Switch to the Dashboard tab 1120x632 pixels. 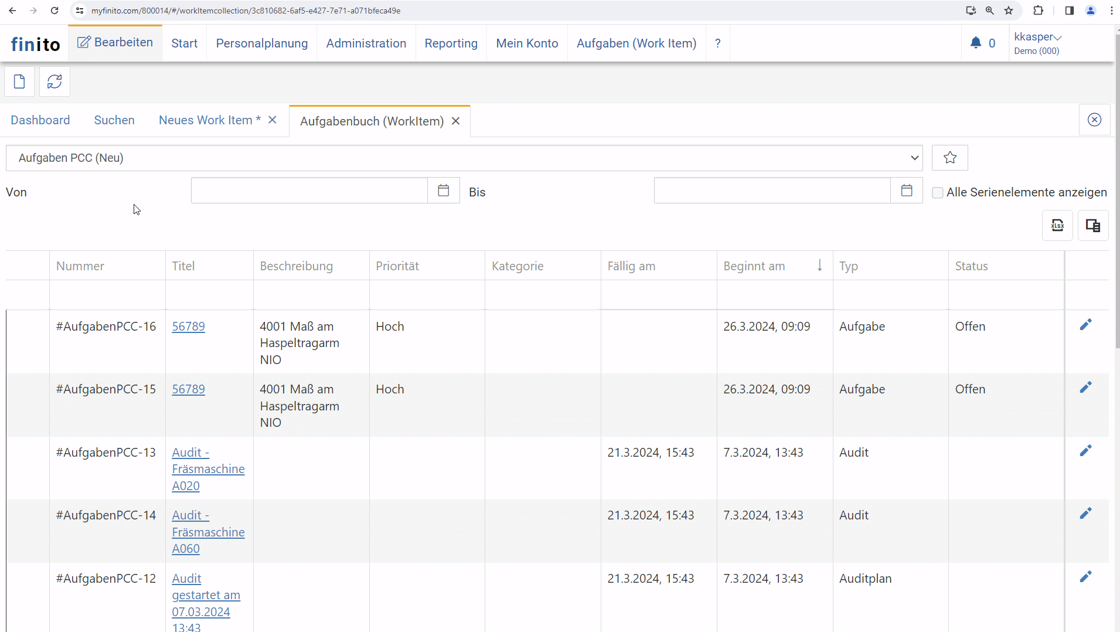click(x=40, y=120)
